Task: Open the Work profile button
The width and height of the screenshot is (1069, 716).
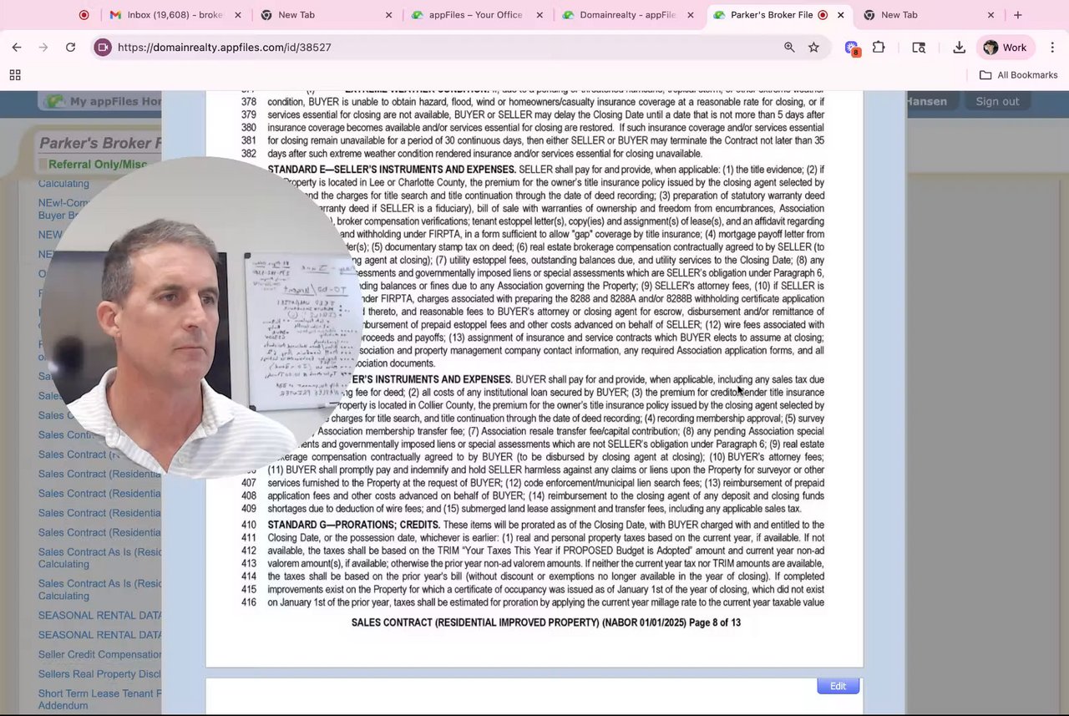Action: click(x=1006, y=48)
